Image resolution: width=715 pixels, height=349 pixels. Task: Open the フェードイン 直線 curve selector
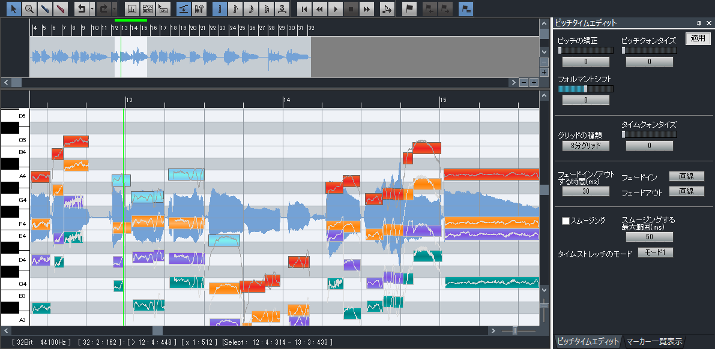[x=686, y=177]
